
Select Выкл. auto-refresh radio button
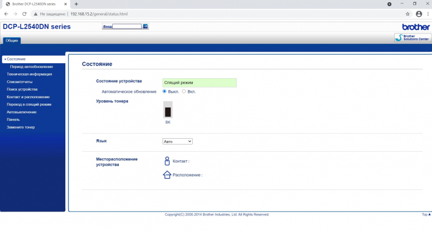pyautogui.click(x=165, y=92)
